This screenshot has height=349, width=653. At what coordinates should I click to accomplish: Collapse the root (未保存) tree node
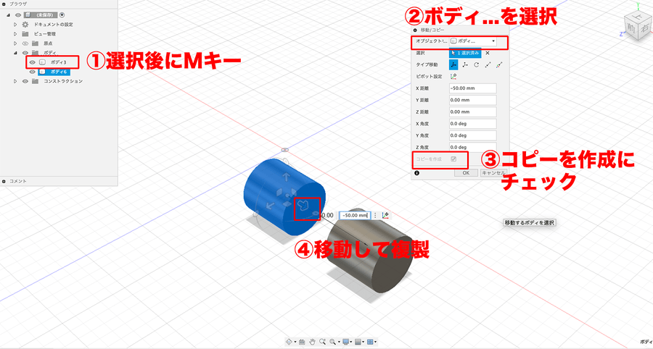[x=8, y=15]
